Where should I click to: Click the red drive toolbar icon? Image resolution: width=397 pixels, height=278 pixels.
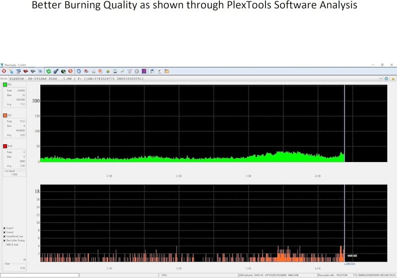tap(25, 71)
